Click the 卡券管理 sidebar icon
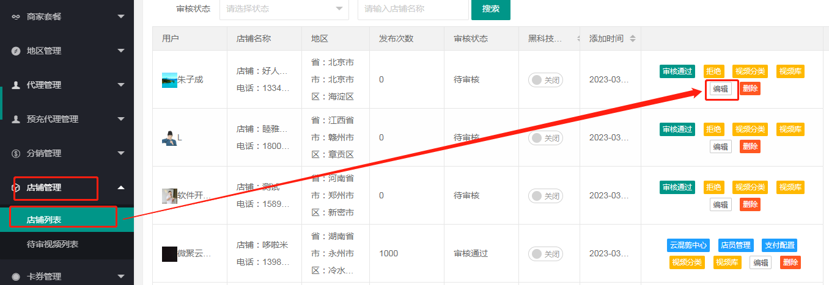Image resolution: width=829 pixels, height=285 pixels. coord(16,276)
